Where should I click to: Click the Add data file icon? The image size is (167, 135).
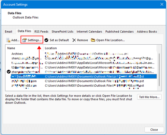[x=8, y=40]
